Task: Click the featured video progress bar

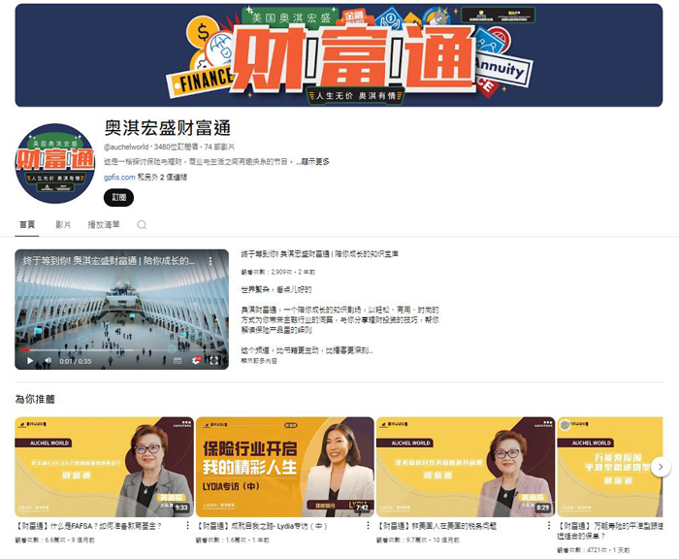Action: tap(121, 350)
